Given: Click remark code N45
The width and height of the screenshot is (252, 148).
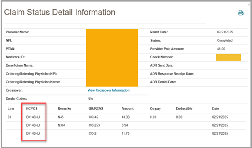Looking at the screenshot, I should pos(61,117).
